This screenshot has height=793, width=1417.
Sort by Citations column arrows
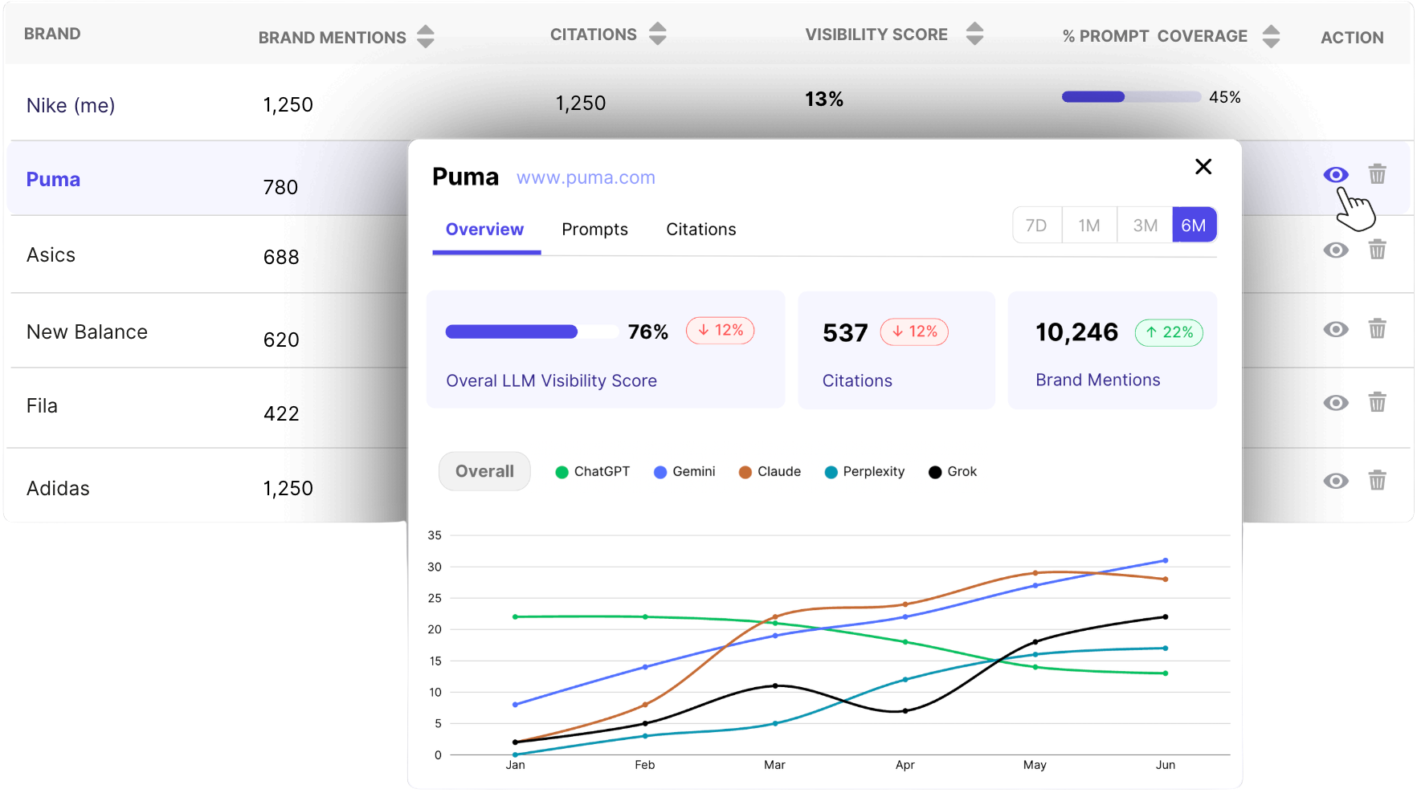658,34
